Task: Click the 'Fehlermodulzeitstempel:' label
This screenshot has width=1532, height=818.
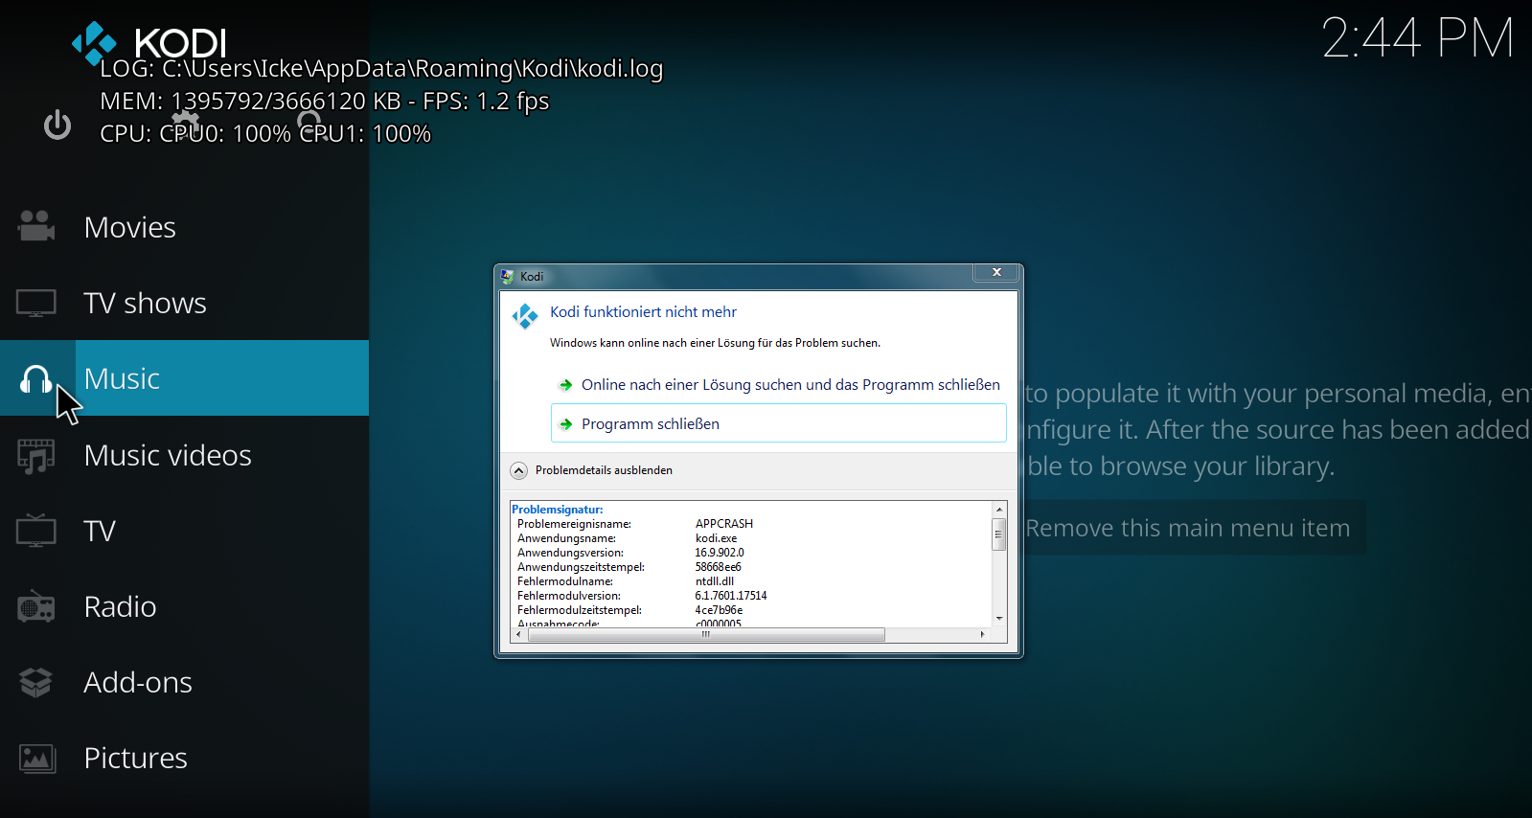Action: tap(580, 610)
